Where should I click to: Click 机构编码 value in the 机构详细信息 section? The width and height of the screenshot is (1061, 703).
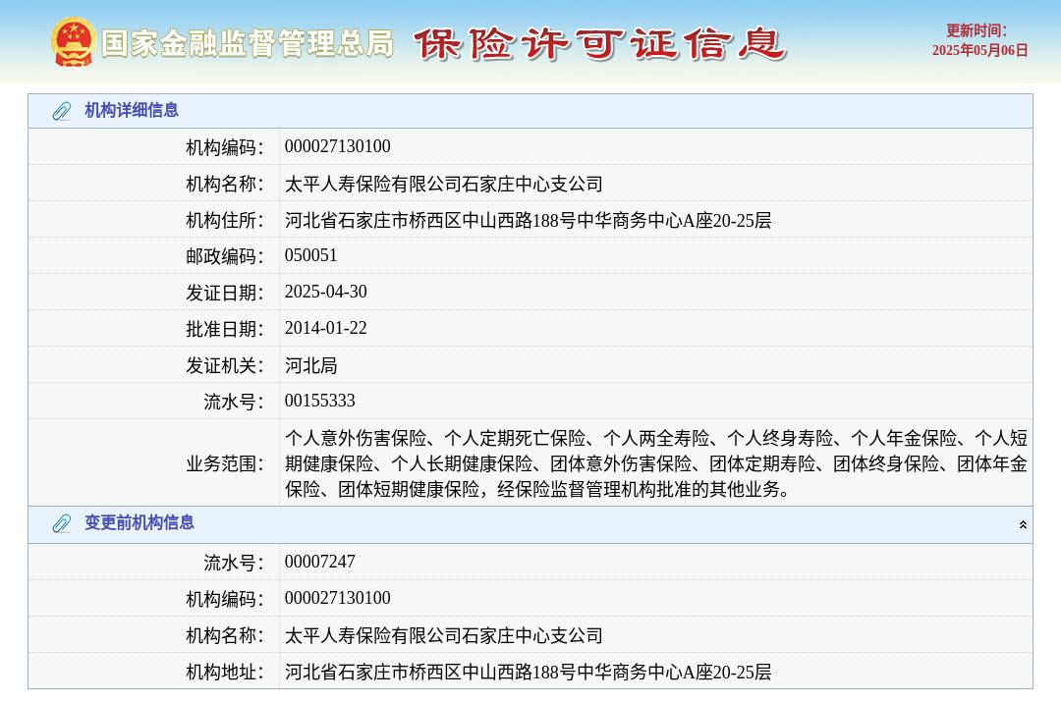point(338,146)
